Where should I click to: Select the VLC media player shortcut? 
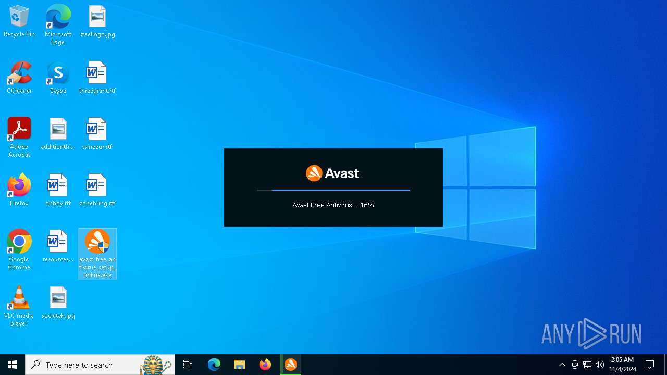point(19,306)
